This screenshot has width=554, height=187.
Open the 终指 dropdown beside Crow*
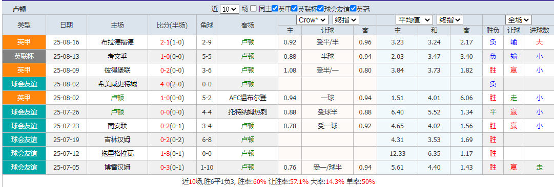[x=346, y=20]
